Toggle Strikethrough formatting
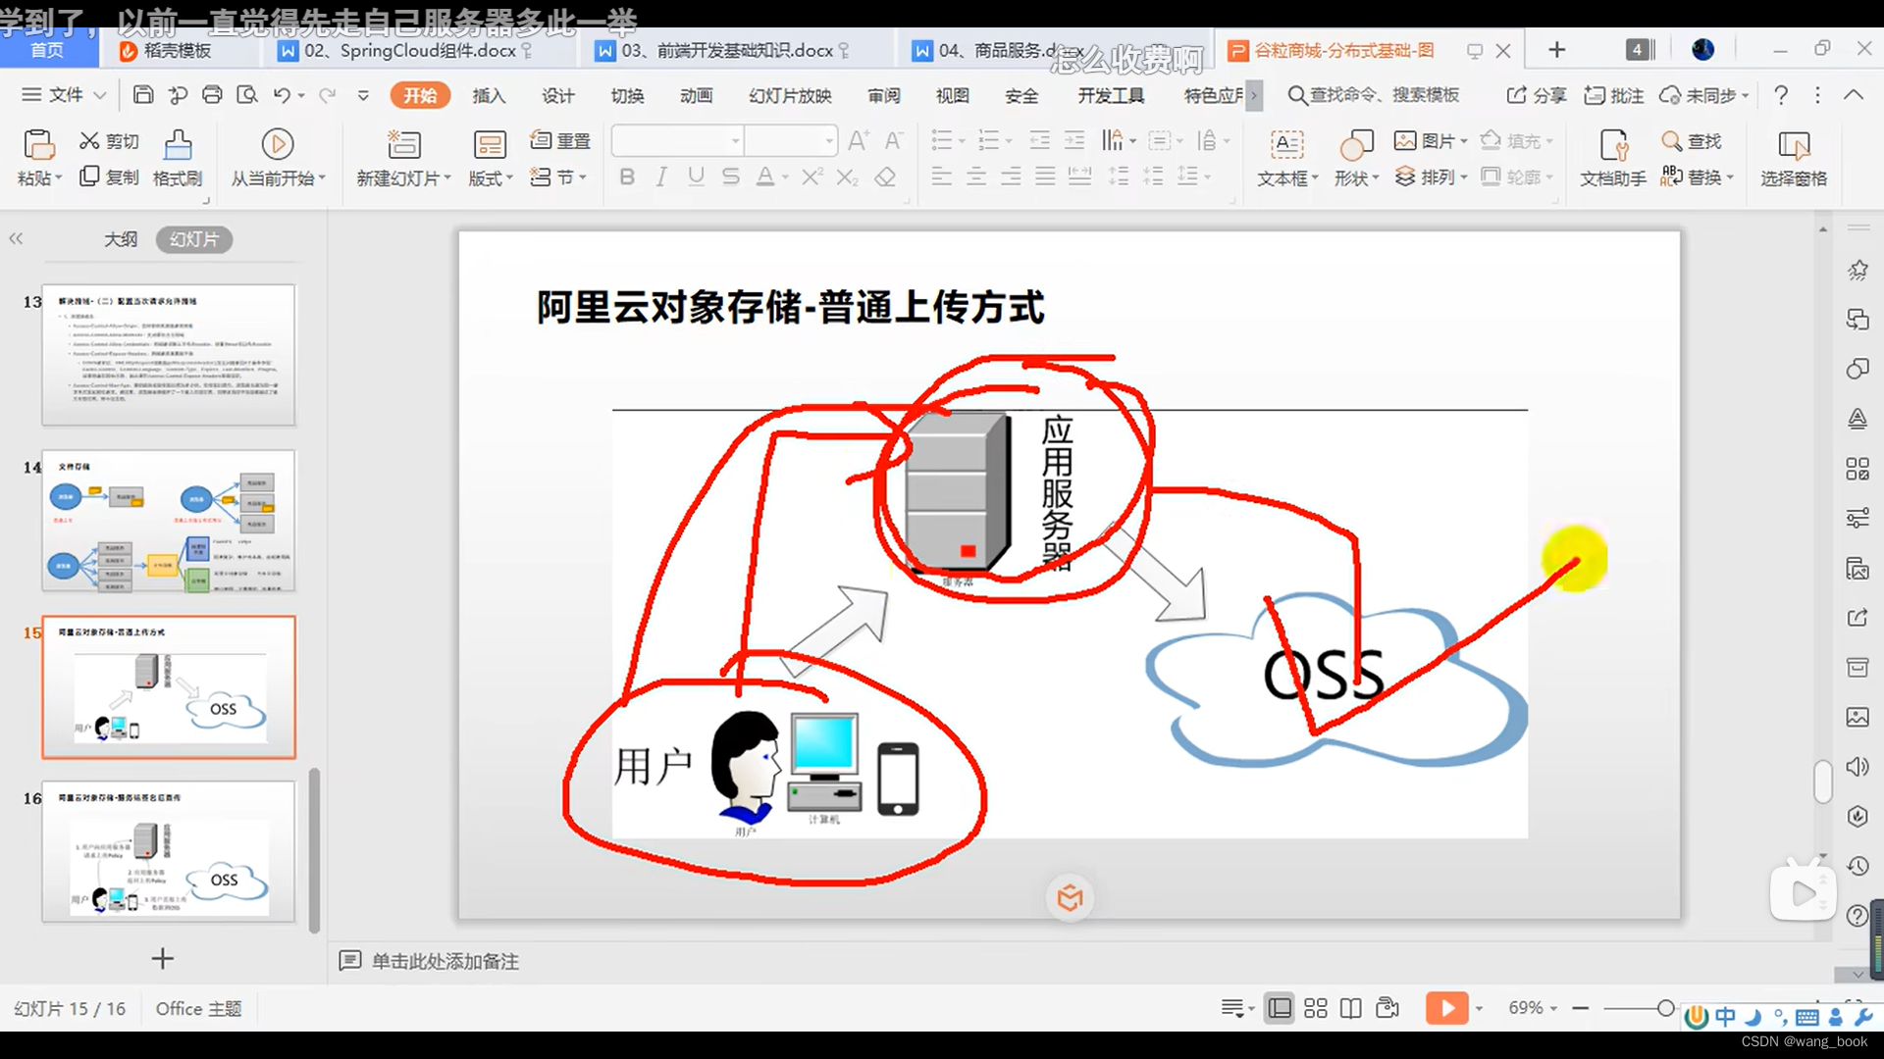The width and height of the screenshot is (1884, 1059). coord(730,176)
